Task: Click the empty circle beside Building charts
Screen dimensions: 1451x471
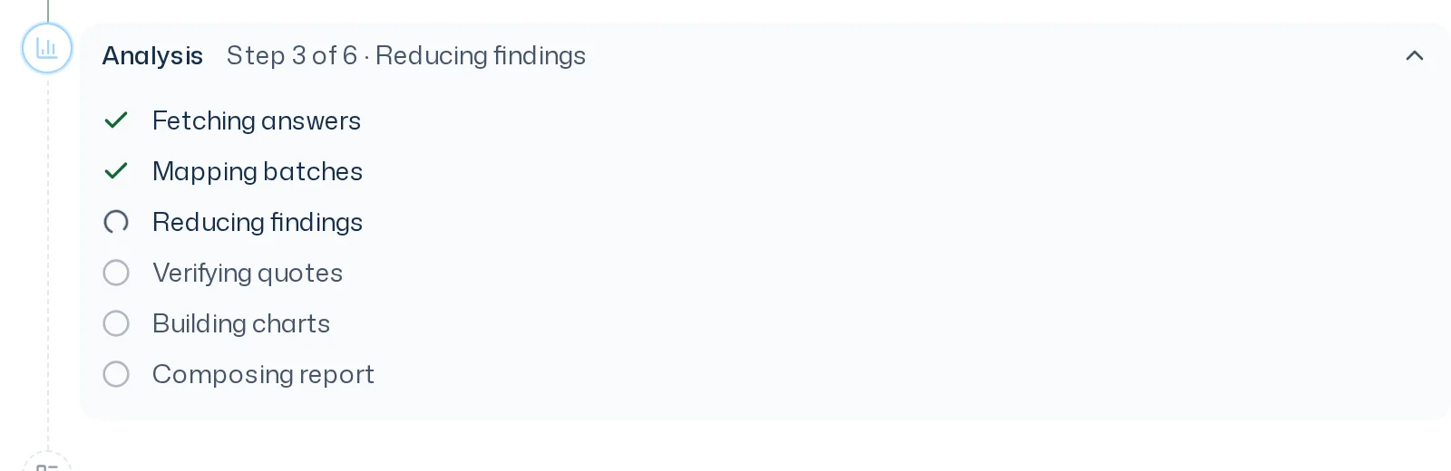Action: tap(116, 323)
